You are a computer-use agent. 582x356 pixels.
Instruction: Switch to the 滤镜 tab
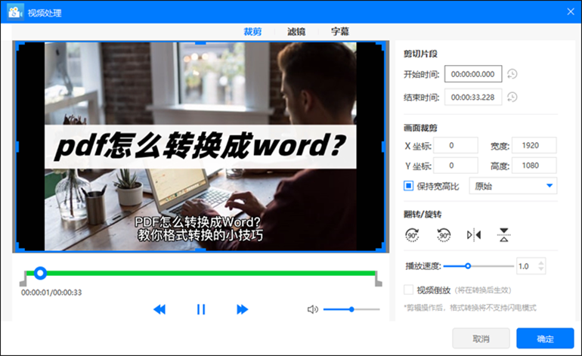[x=296, y=32]
